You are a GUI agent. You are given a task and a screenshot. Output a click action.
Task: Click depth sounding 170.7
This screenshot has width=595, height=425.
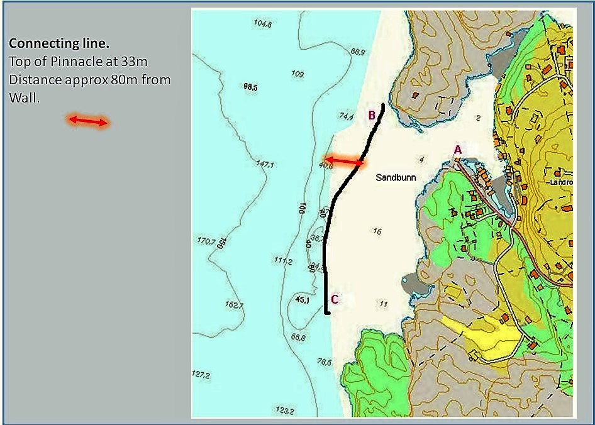[206, 240]
